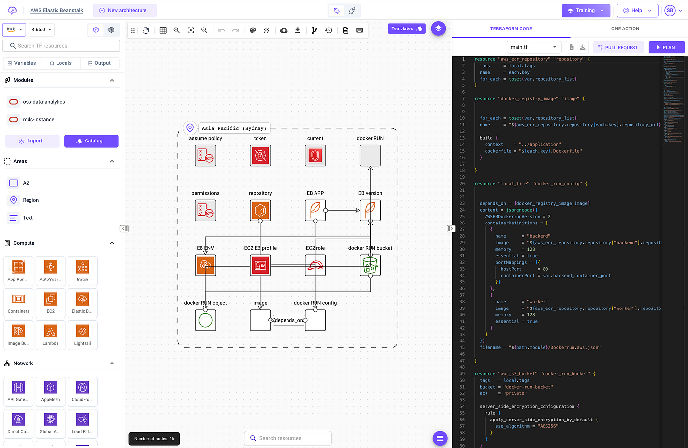Switch to design pen mode toggle

[336, 10]
